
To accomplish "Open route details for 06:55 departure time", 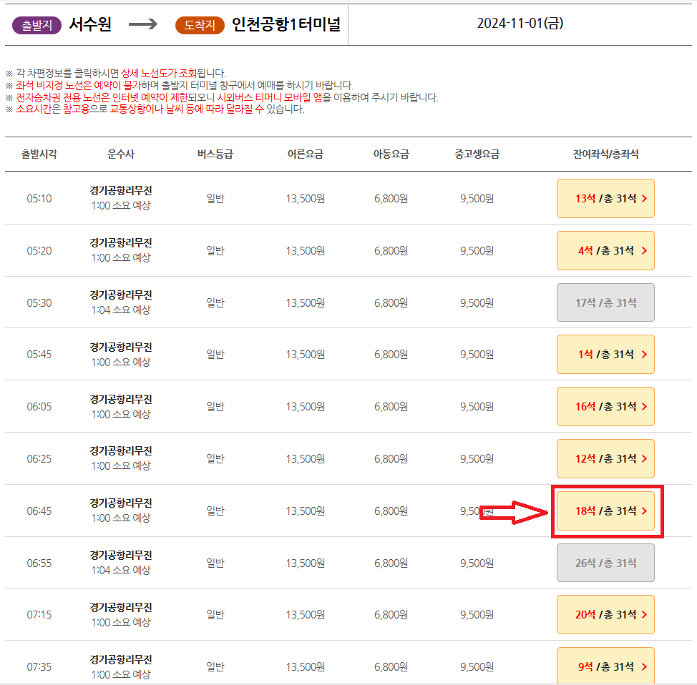I will pyautogui.click(x=39, y=563).
